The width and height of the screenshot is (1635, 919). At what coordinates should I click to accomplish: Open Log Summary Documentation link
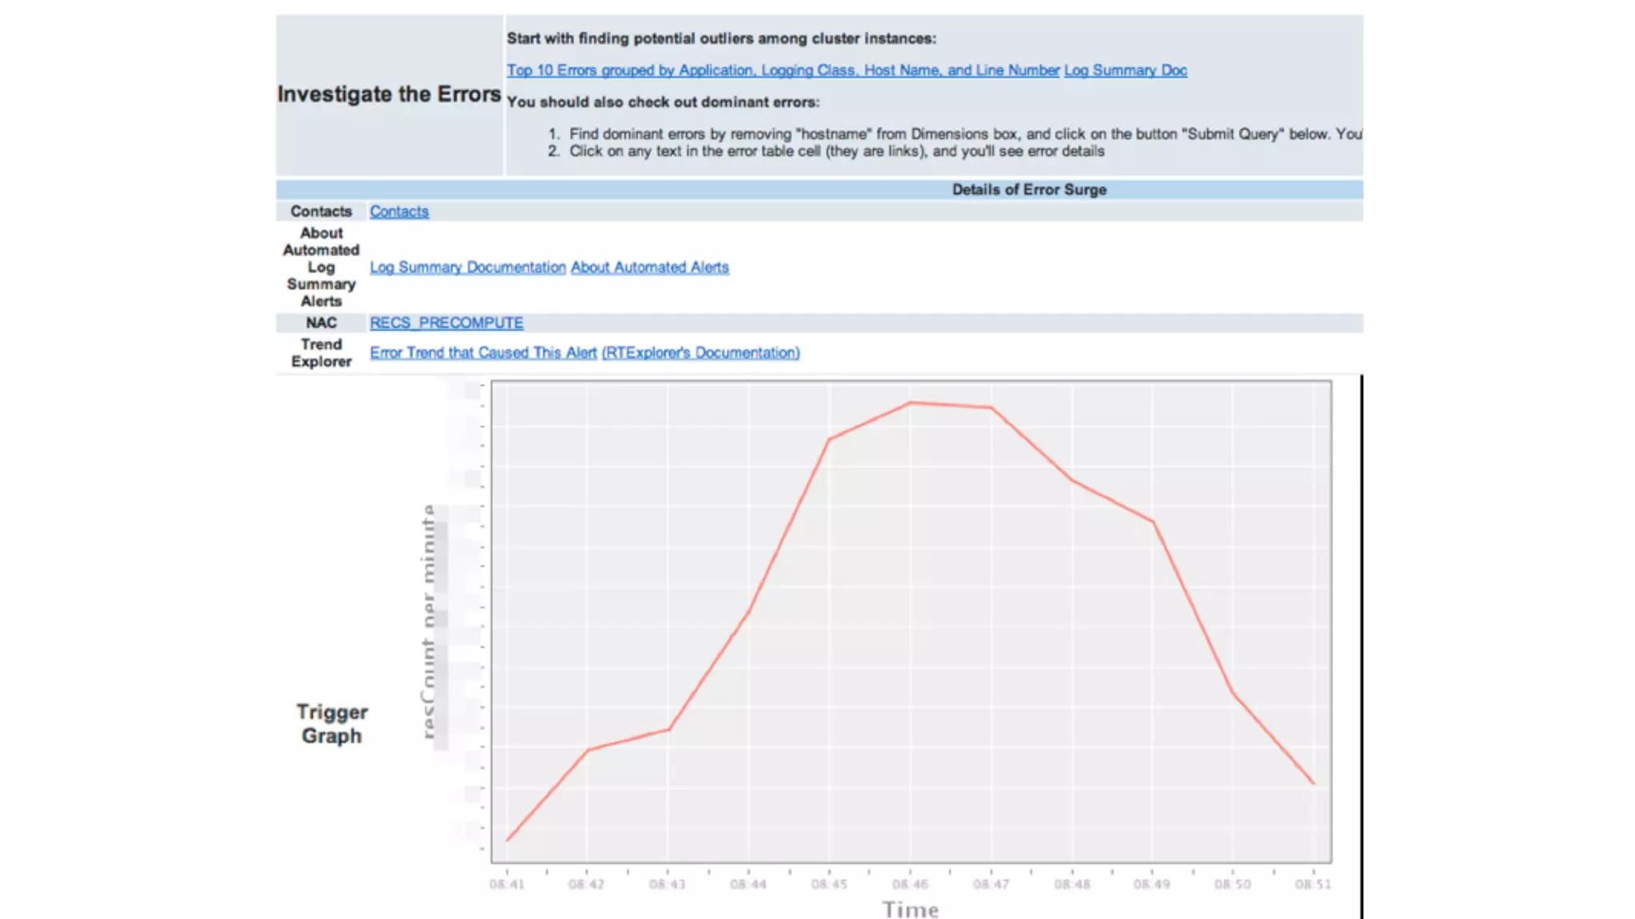click(x=467, y=267)
